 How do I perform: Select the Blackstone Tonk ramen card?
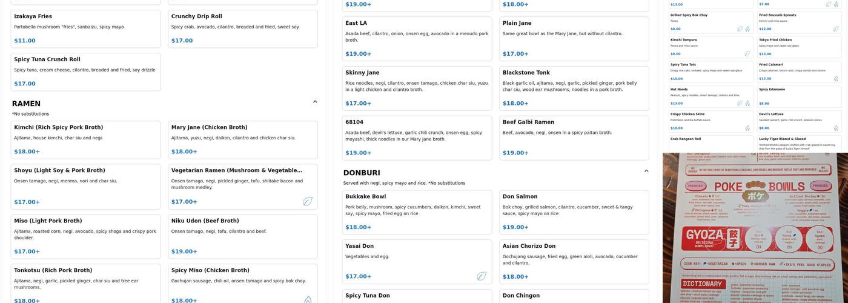574,88
